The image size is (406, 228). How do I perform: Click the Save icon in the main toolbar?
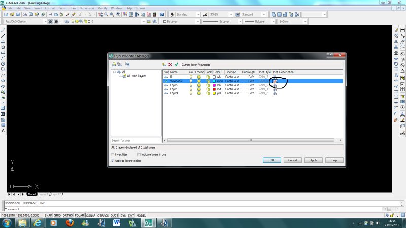click(18, 15)
